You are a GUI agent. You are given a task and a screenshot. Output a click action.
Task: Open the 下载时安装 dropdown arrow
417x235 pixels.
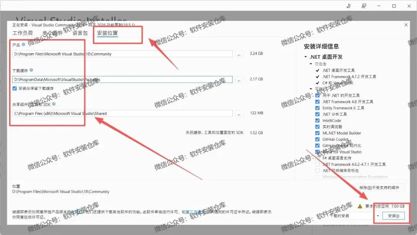tap(378, 216)
